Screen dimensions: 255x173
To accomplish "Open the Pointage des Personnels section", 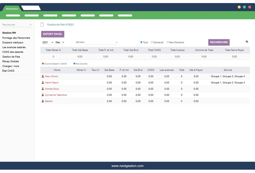I will (16, 37).
